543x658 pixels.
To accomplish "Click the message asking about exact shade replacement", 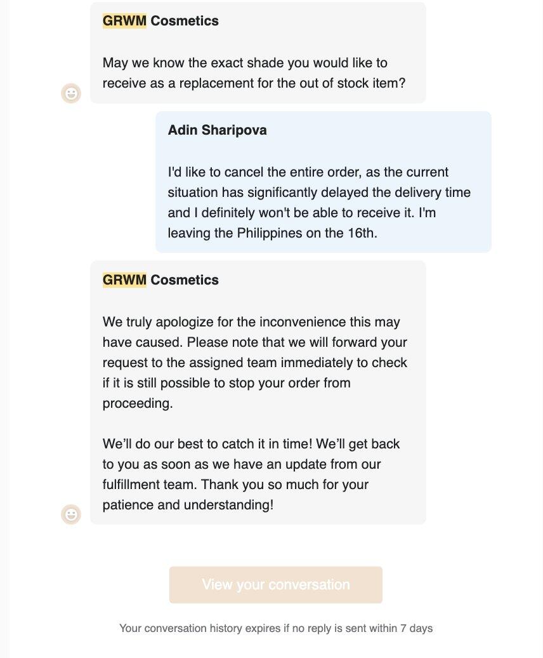I will tap(254, 72).
